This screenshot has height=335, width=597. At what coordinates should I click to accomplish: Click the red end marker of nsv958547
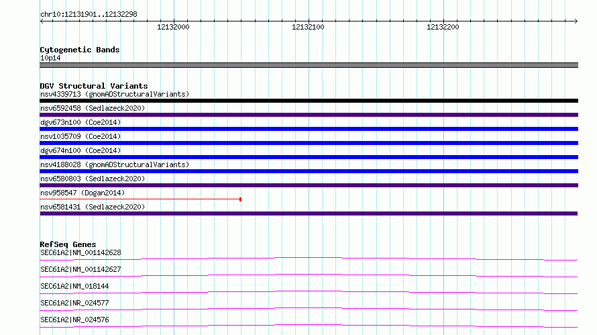(240, 199)
